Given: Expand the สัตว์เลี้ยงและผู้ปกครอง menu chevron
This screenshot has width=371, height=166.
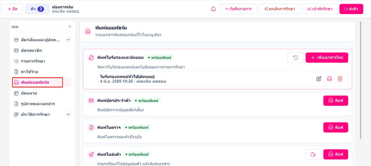Looking at the screenshot, I should point(68,40).
